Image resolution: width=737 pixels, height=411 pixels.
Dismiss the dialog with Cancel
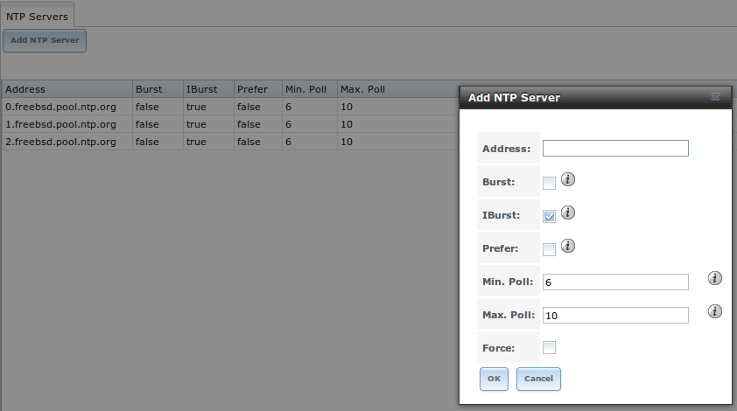pyautogui.click(x=538, y=379)
